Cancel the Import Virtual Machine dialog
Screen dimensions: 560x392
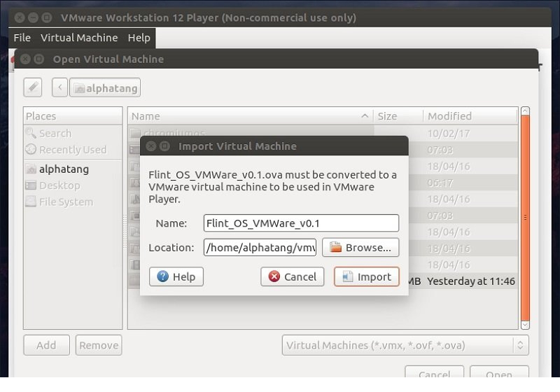(292, 276)
